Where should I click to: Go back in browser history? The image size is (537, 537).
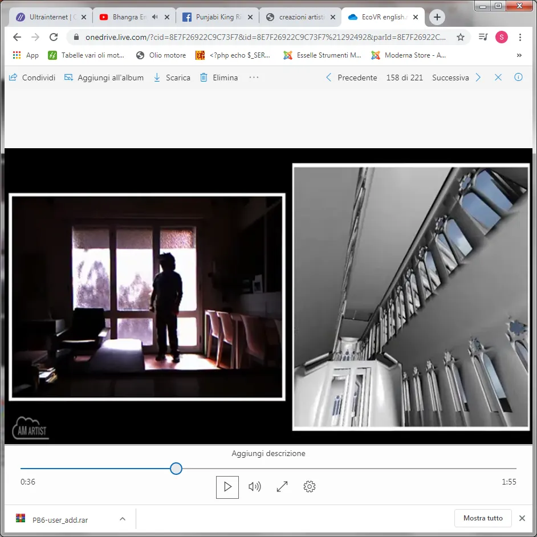[17, 37]
